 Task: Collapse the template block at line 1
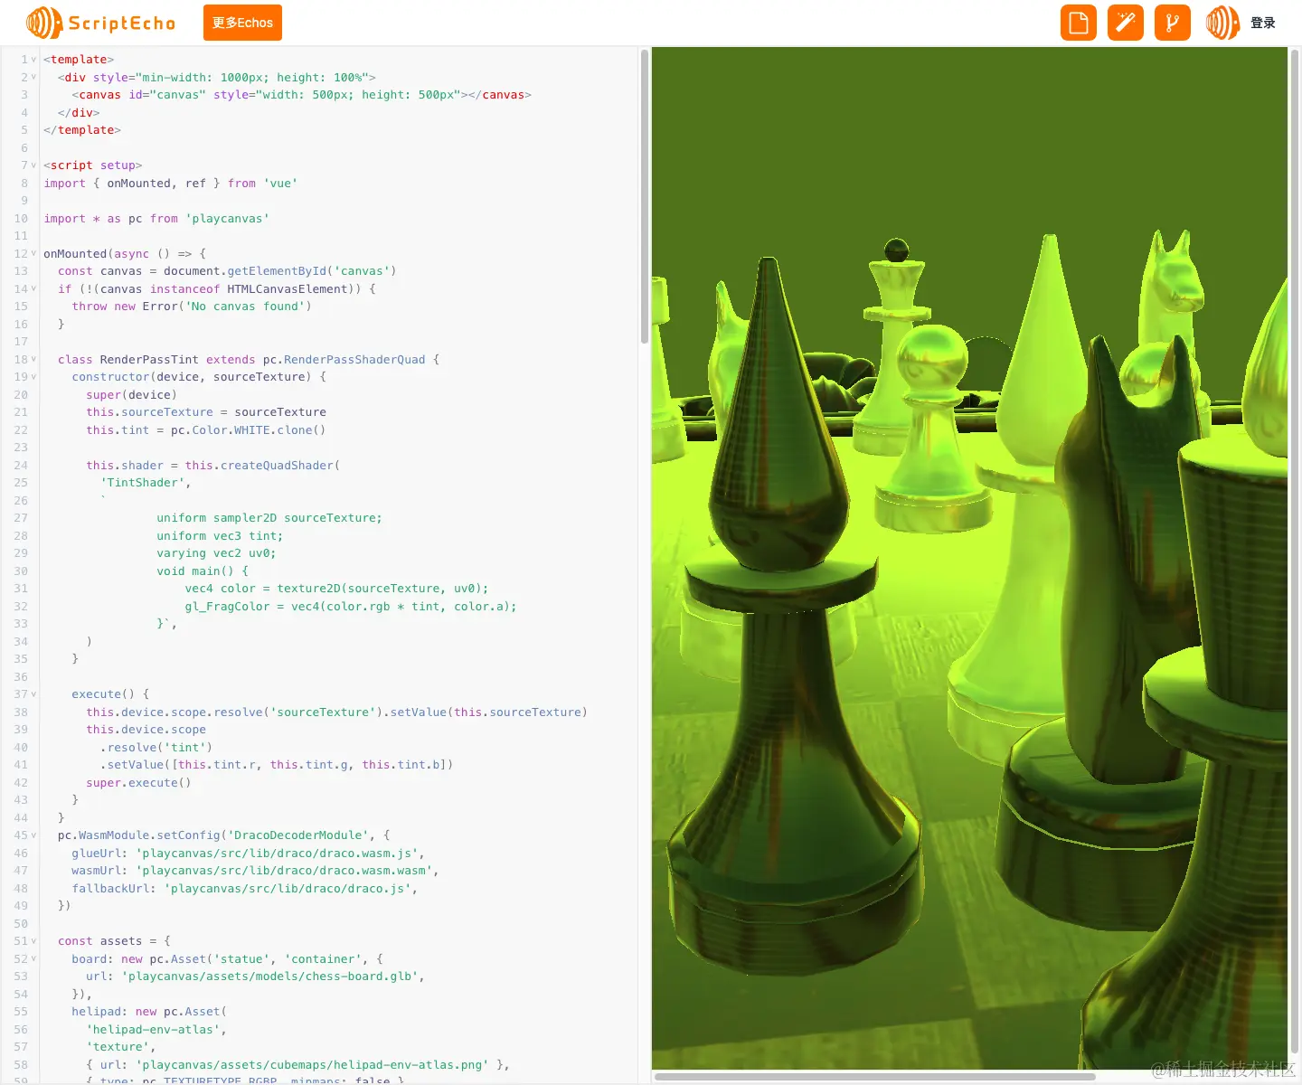coord(34,60)
